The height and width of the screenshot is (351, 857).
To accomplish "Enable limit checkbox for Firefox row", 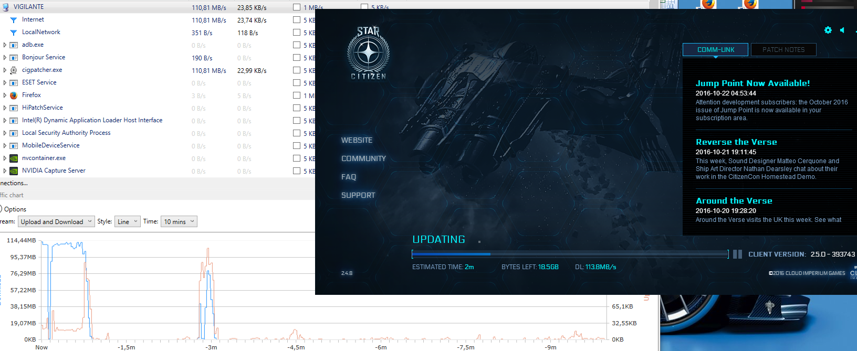I will click(x=297, y=95).
